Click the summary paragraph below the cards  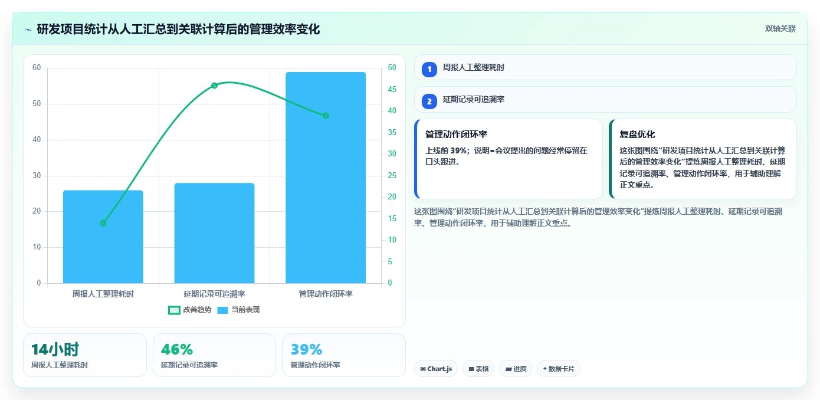[x=606, y=217]
